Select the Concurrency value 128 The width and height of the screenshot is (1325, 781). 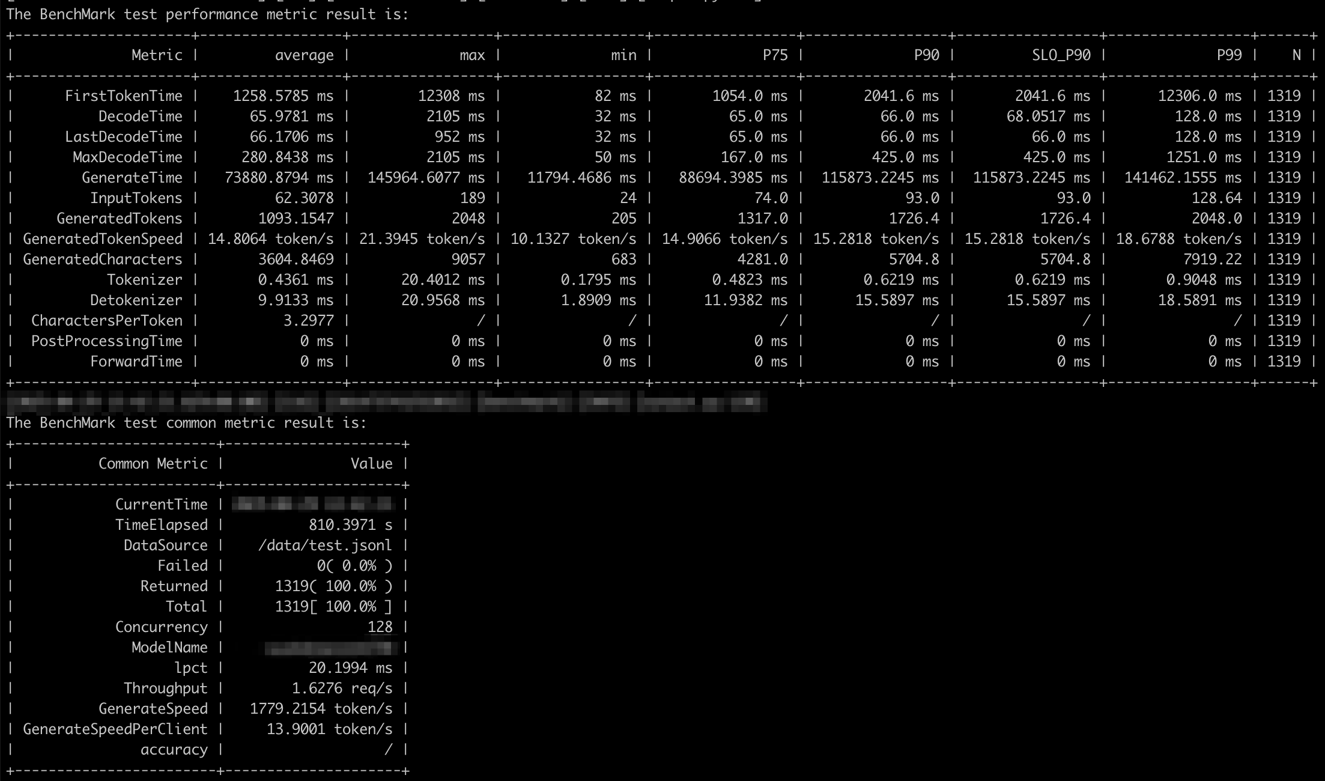pyautogui.click(x=380, y=627)
